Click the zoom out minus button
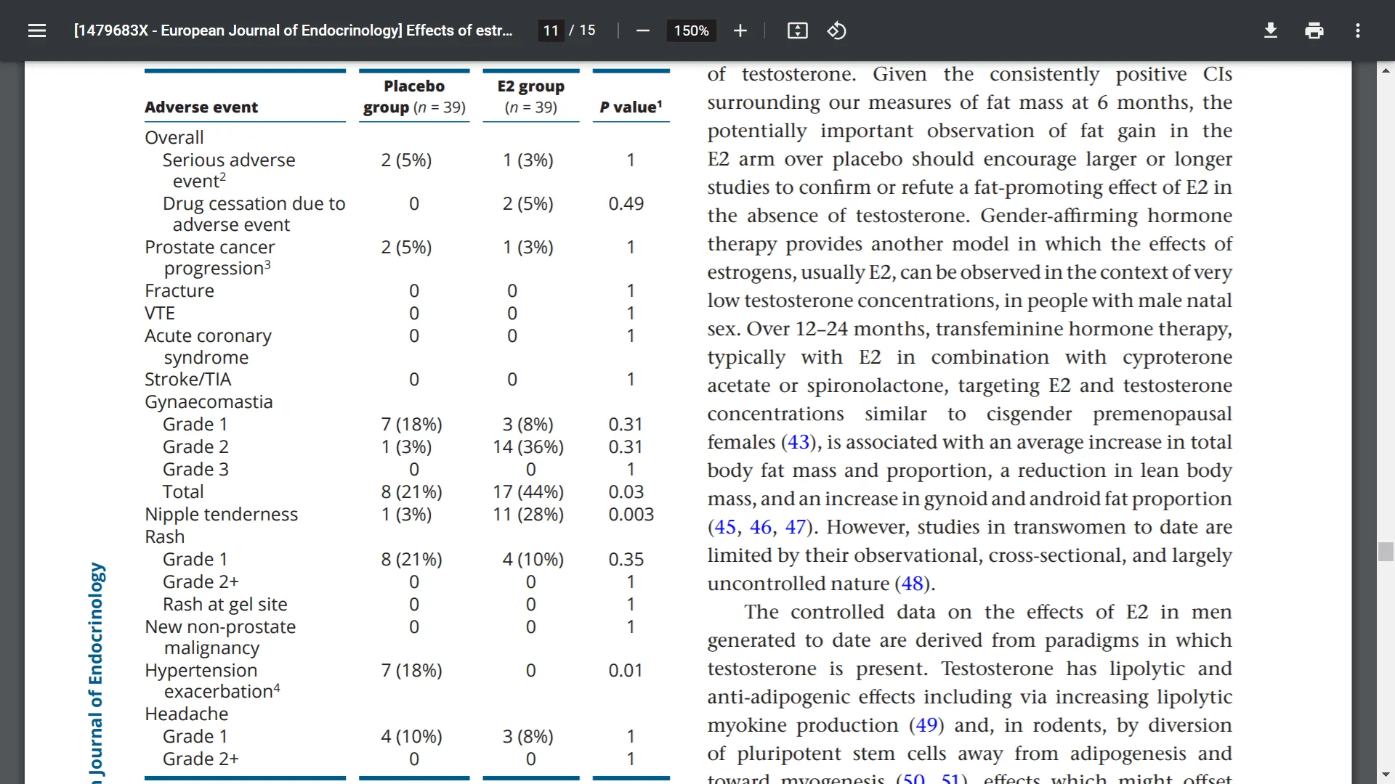 click(642, 30)
